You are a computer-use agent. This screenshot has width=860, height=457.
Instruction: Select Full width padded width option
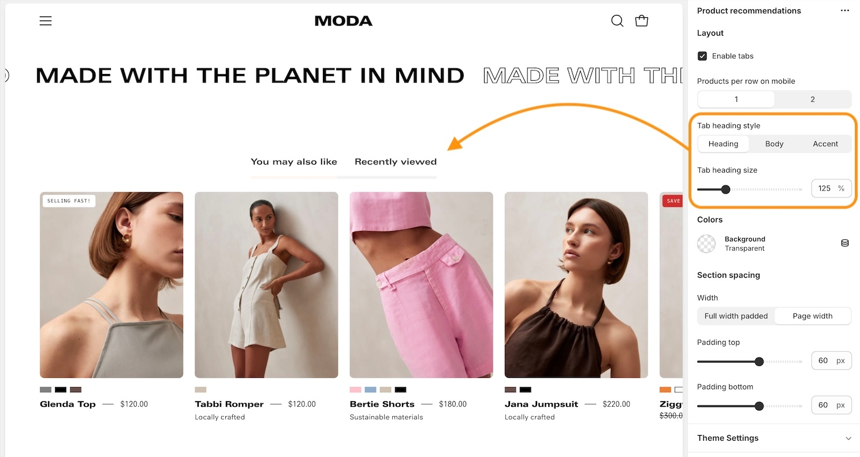point(736,316)
